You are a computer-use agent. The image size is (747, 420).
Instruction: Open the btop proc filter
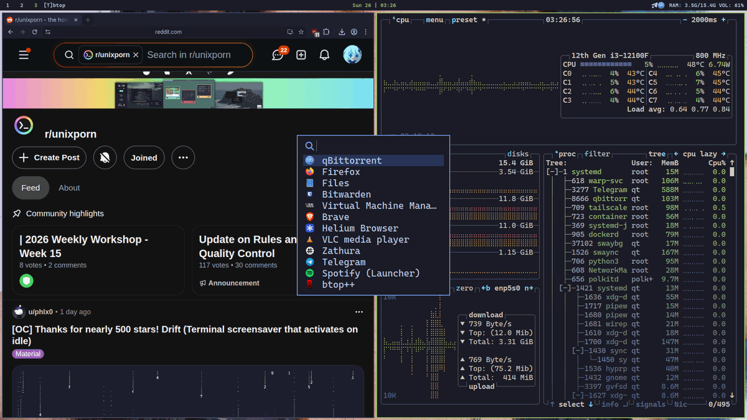[597, 154]
